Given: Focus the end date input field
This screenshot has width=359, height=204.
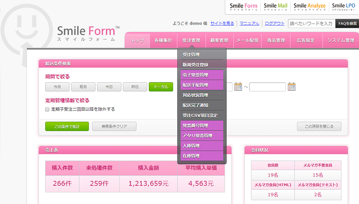Looking at the screenshot, I should [267, 87].
